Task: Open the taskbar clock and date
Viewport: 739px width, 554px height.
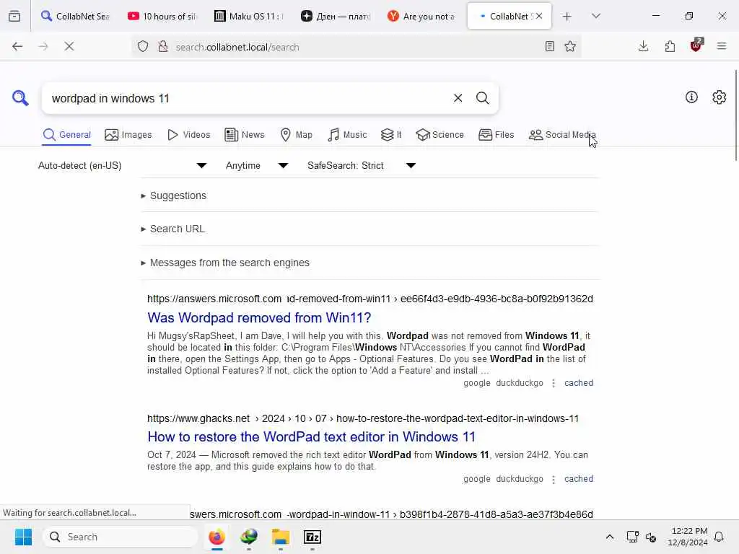Action: [688, 537]
